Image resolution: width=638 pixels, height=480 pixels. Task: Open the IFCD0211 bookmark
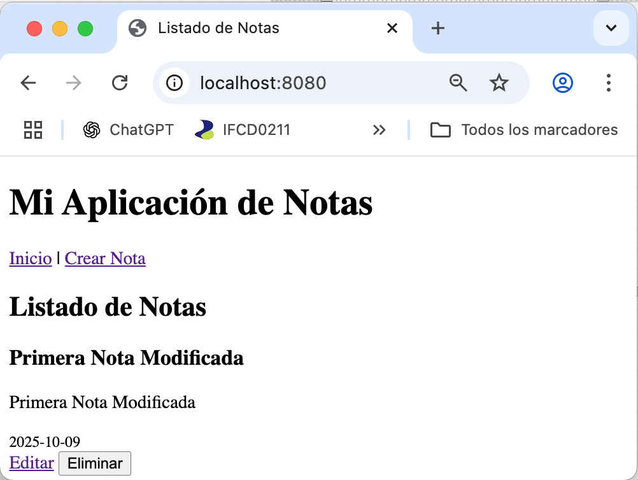click(243, 130)
